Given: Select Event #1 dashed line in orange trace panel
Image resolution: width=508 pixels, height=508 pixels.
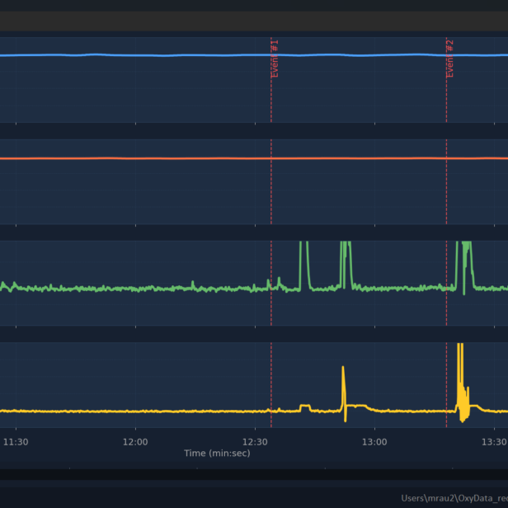Looking at the screenshot, I should point(271,181).
